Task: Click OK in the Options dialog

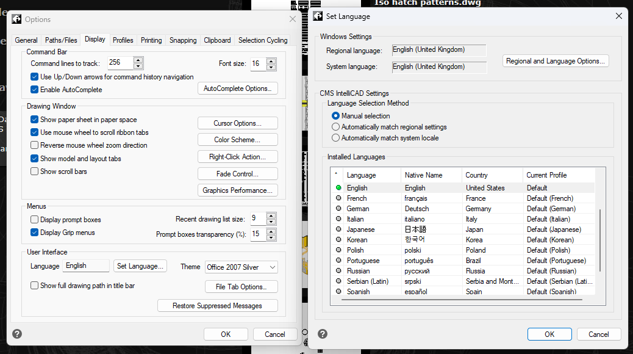Action: [226, 334]
